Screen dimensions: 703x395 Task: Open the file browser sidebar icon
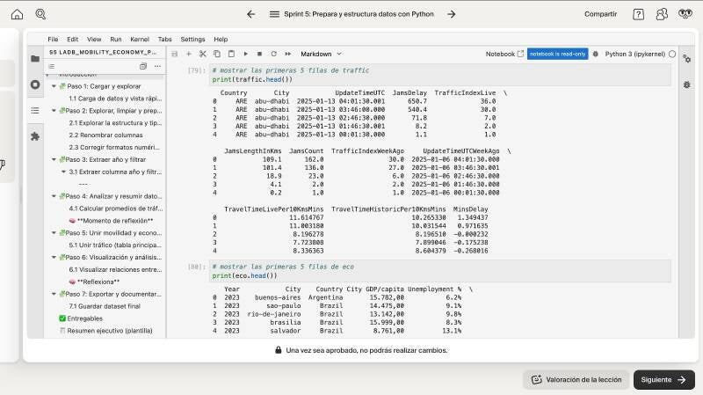(35, 59)
